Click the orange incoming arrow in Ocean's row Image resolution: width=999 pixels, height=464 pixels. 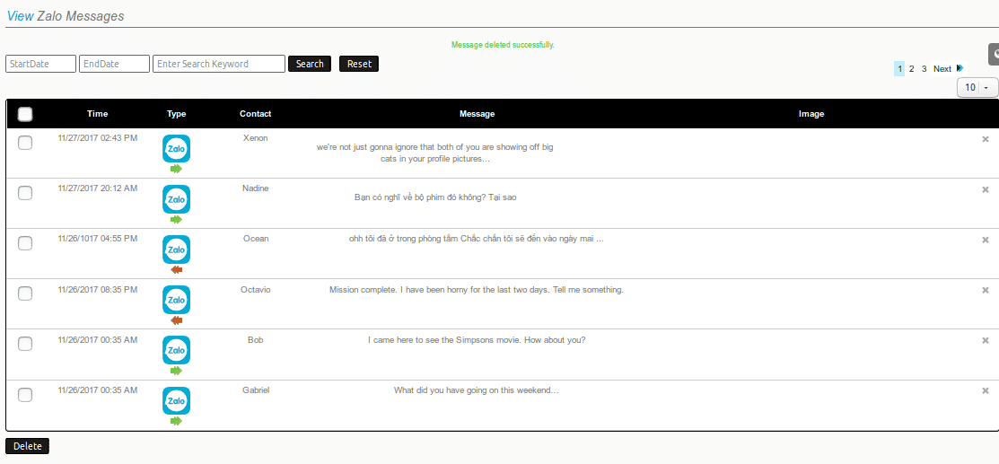point(177,269)
